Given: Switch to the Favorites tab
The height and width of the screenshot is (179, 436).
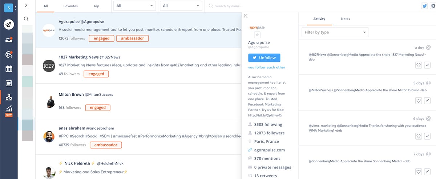Looking at the screenshot, I should (70, 6).
